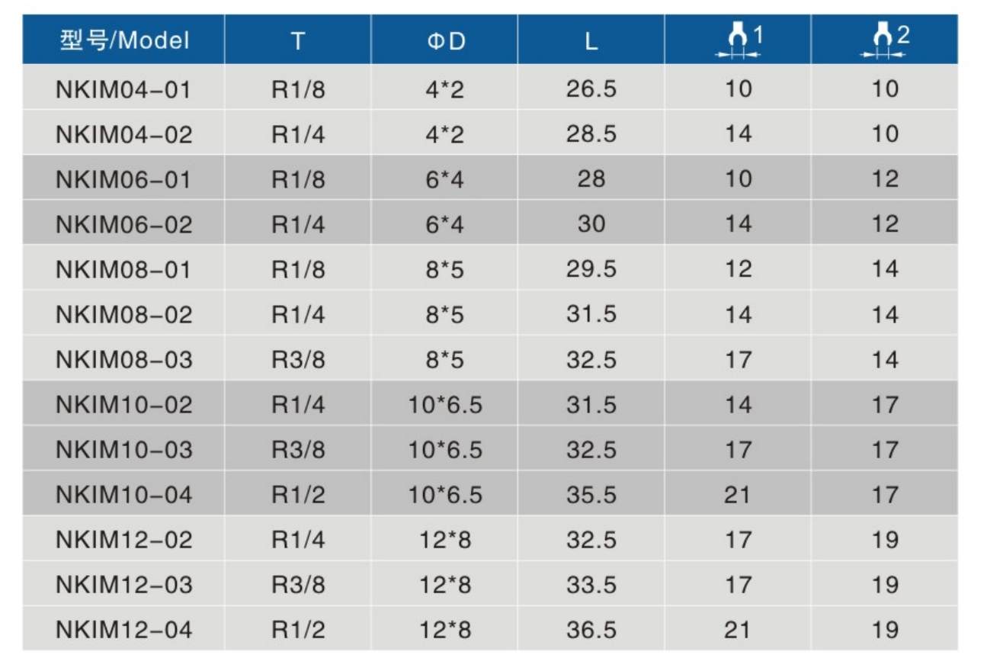Click the ΦD column header
This screenshot has height=671, width=987.
point(445,40)
